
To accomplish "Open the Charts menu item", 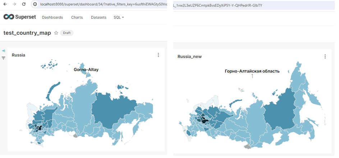I will [x=77, y=18].
